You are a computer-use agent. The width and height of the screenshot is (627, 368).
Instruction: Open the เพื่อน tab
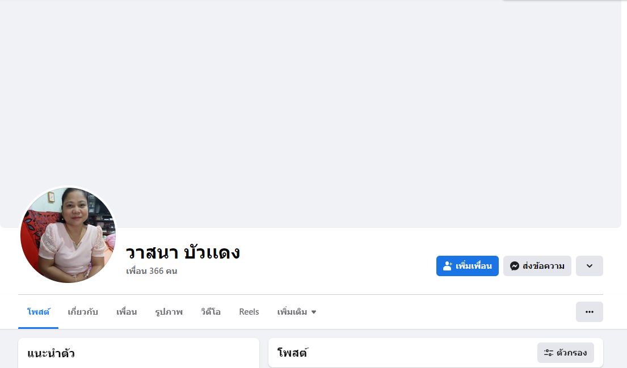127,312
